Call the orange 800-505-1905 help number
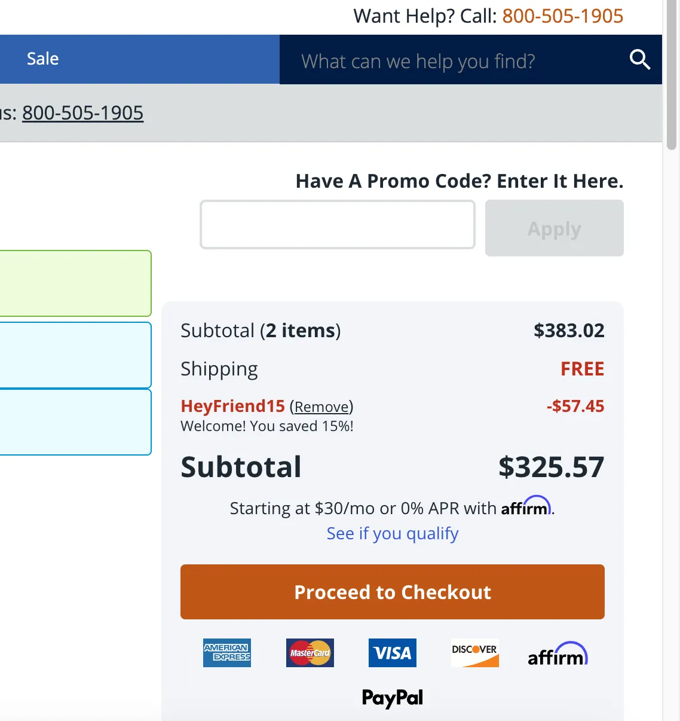This screenshot has height=721, width=680. coord(562,16)
